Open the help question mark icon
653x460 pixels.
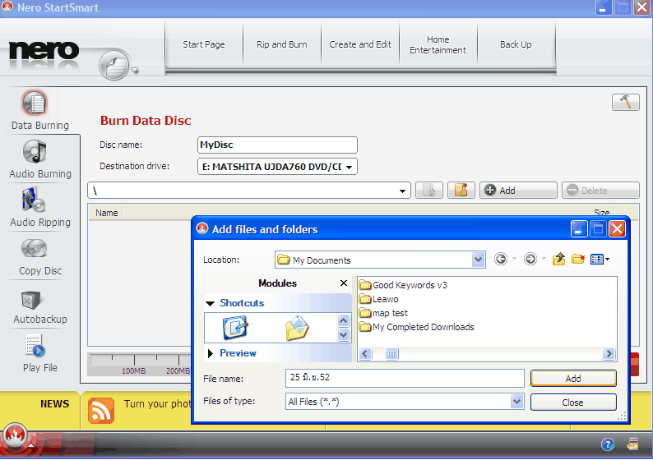(608, 444)
